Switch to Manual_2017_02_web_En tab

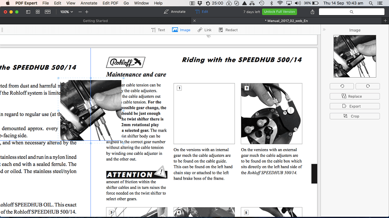pos(286,21)
